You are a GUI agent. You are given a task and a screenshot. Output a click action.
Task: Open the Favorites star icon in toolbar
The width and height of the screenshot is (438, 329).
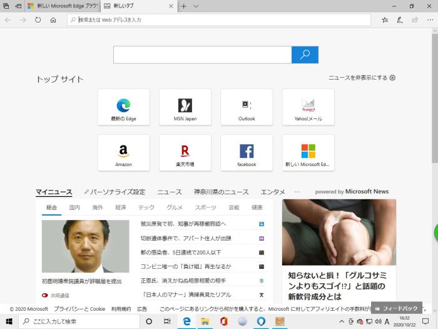[x=385, y=20]
